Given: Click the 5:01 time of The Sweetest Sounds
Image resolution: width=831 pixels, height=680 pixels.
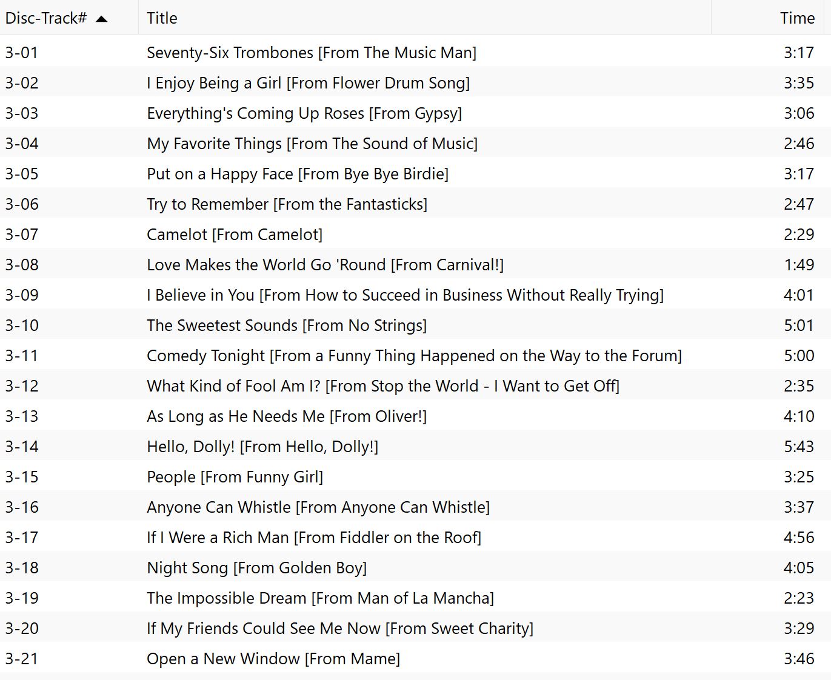Looking at the screenshot, I should [798, 325].
